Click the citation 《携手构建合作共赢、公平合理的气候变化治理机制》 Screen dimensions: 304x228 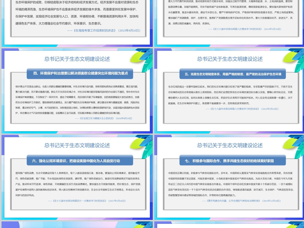click(241, 201)
